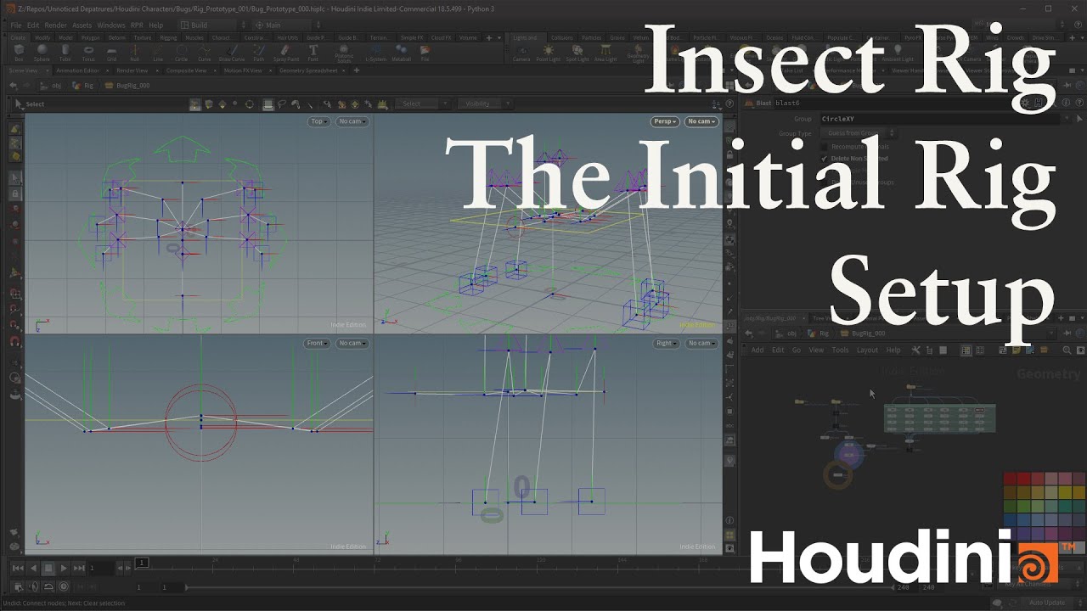
Task: Open the Help menu
Action: click(155, 25)
